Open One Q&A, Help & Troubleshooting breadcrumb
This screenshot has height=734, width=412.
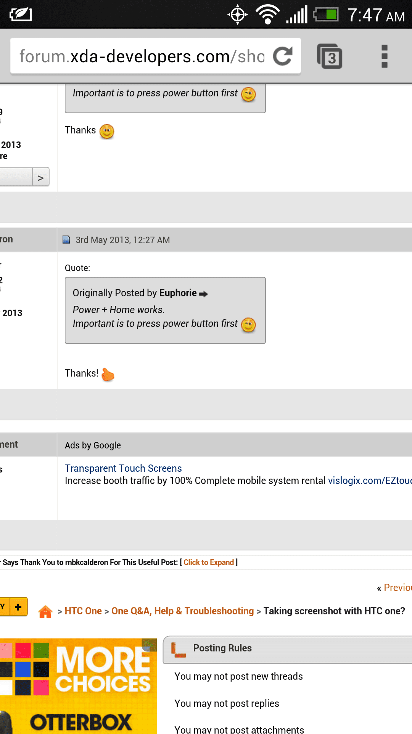click(182, 611)
